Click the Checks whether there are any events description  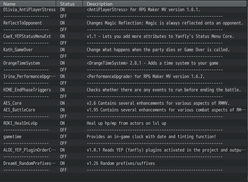click(x=164, y=90)
